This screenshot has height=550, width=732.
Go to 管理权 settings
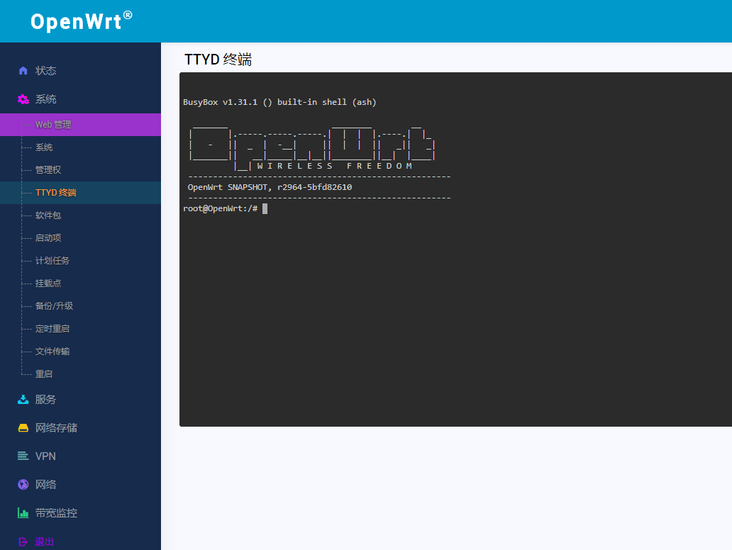[80, 170]
